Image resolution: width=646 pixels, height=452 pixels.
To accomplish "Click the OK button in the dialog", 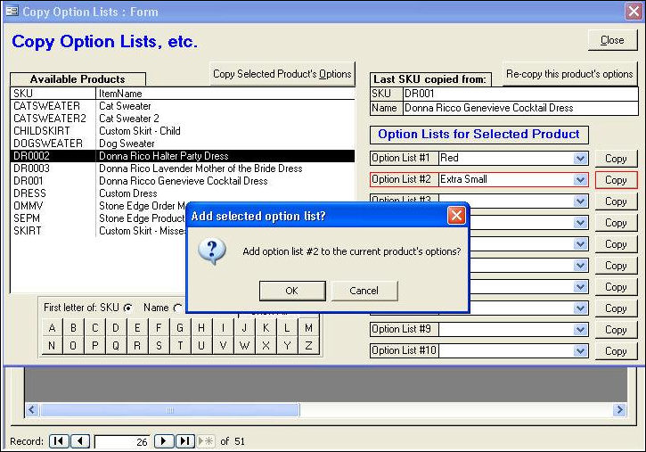I will [x=292, y=291].
